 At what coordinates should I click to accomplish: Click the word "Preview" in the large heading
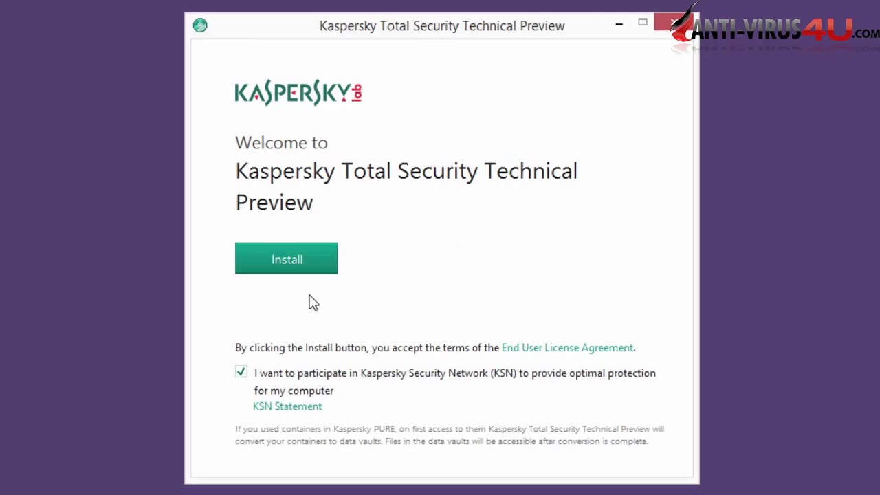pos(274,203)
